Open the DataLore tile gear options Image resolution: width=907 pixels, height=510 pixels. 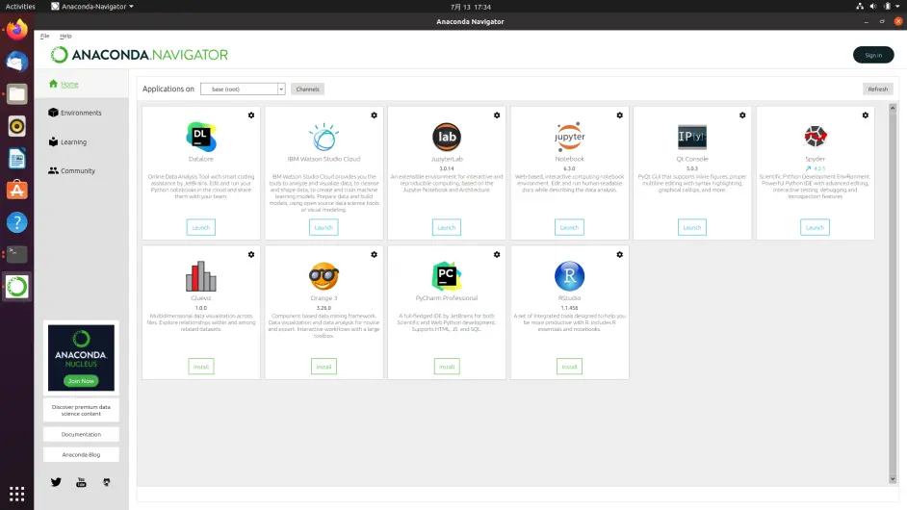click(x=251, y=115)
